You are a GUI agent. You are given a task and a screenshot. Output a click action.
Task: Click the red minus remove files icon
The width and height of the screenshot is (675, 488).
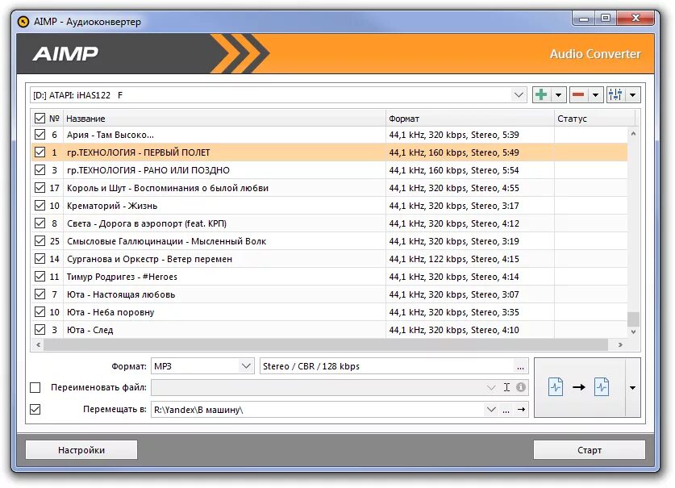click(x=578, y=94)
